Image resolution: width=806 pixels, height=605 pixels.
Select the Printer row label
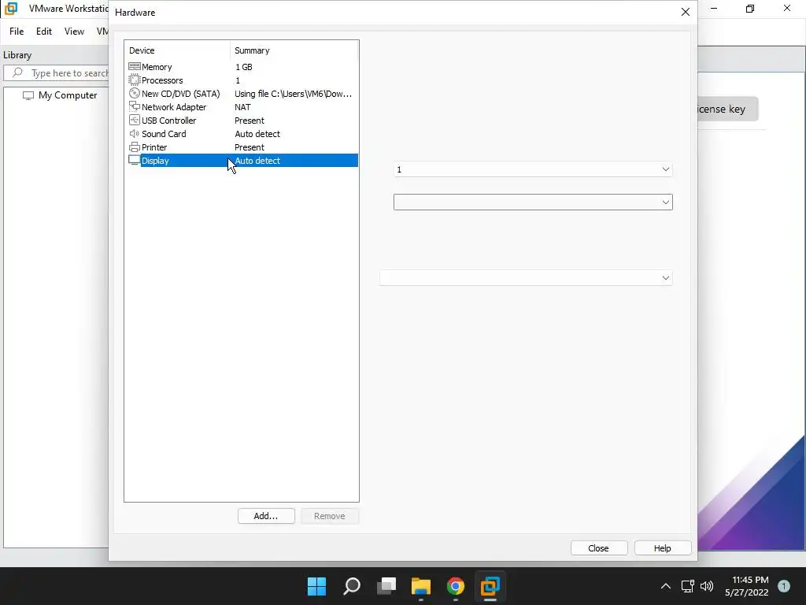[x=154, y=147]
